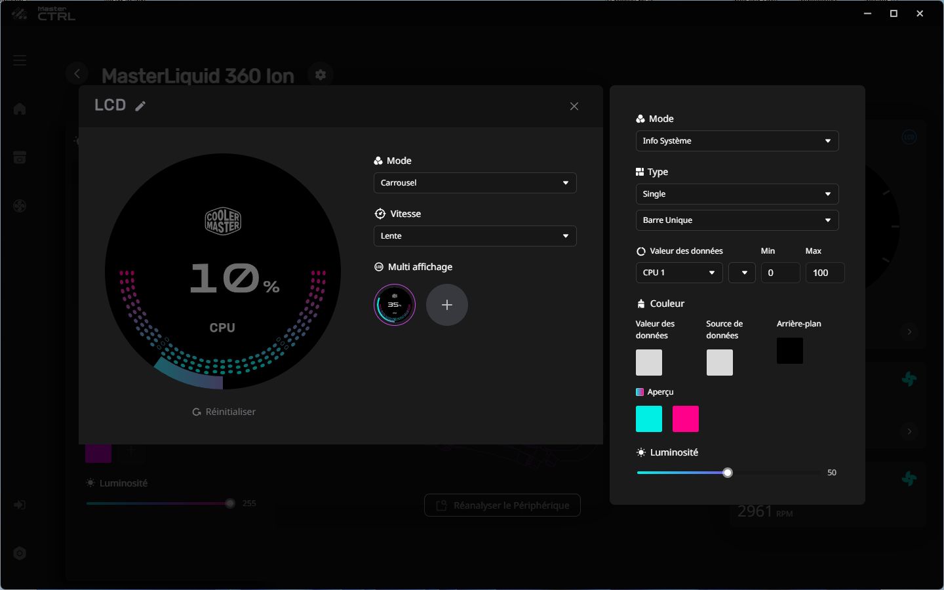
Task: Open the Carrousel mode dropdown
Action: click(x=475, y=183)
